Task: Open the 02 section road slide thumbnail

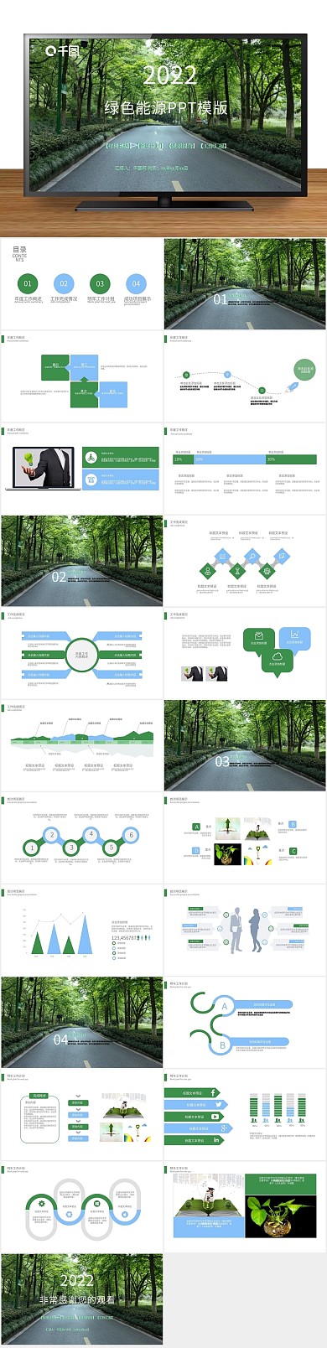Action: [x=82, y=560]
